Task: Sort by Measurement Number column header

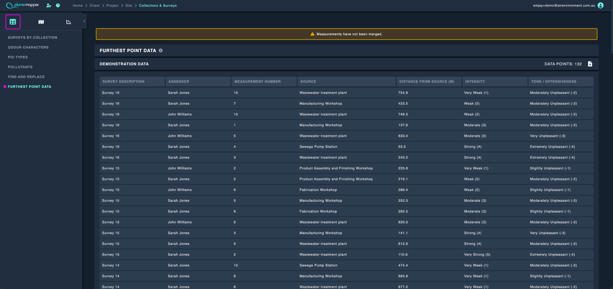Action: pyautogui.click(x=264, y=82)
